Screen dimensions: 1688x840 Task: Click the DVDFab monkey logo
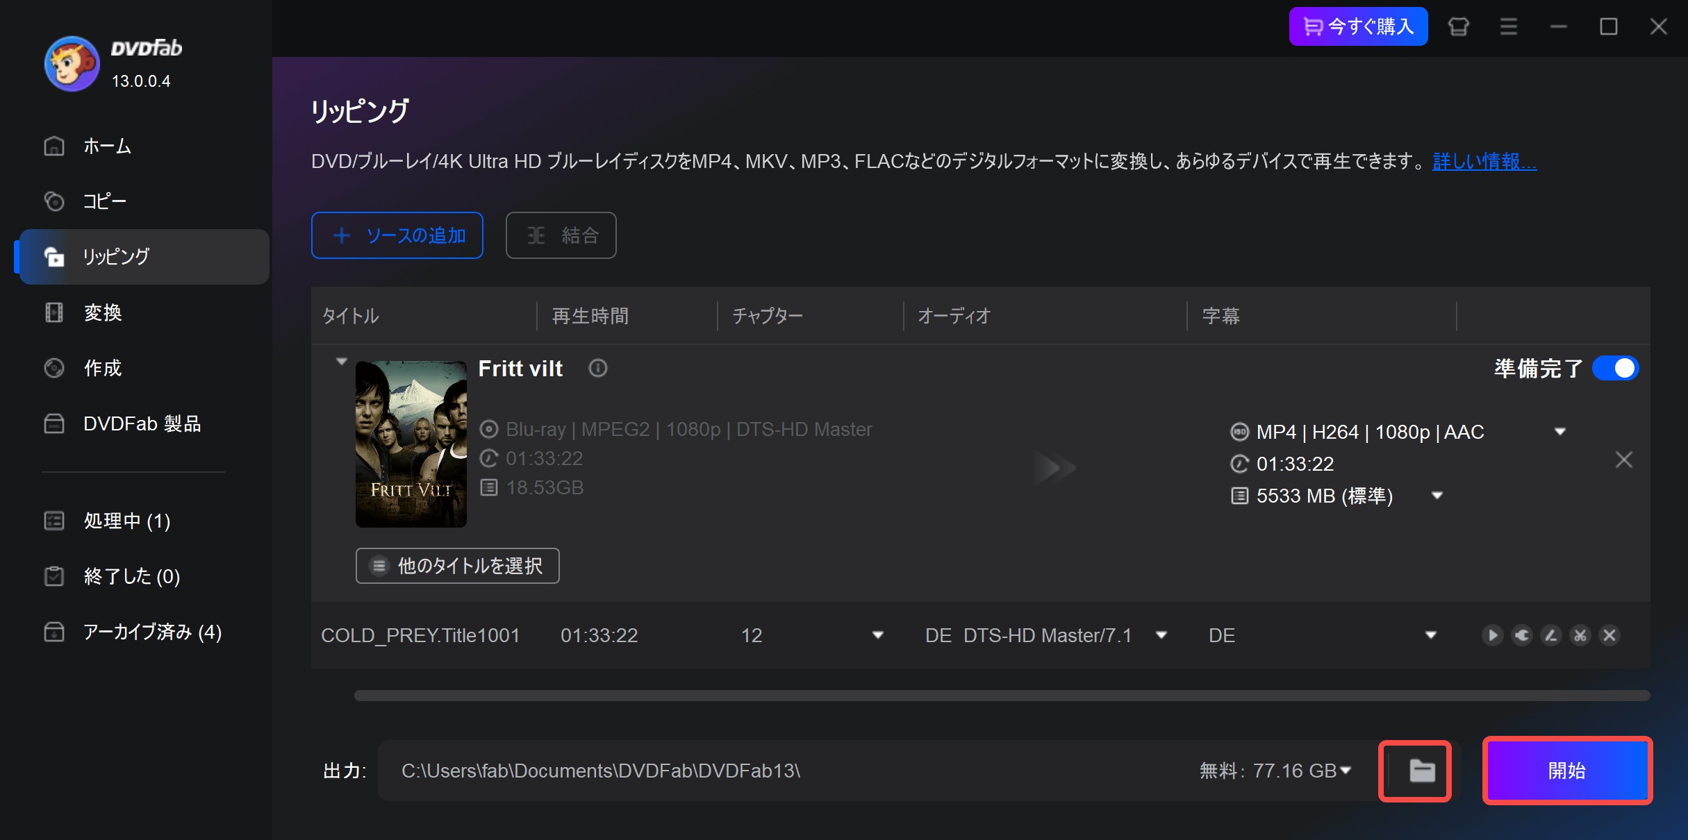[x=72, y=64]
